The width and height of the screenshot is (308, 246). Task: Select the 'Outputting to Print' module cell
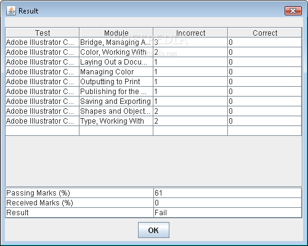(116, 82)
